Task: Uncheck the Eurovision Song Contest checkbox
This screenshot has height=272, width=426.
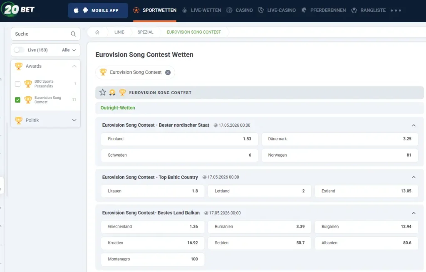Action: coord(17,100)
